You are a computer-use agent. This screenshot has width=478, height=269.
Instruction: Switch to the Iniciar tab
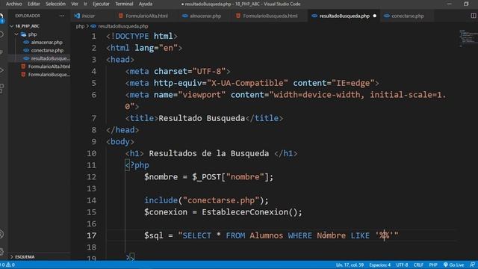click(88, 16)
